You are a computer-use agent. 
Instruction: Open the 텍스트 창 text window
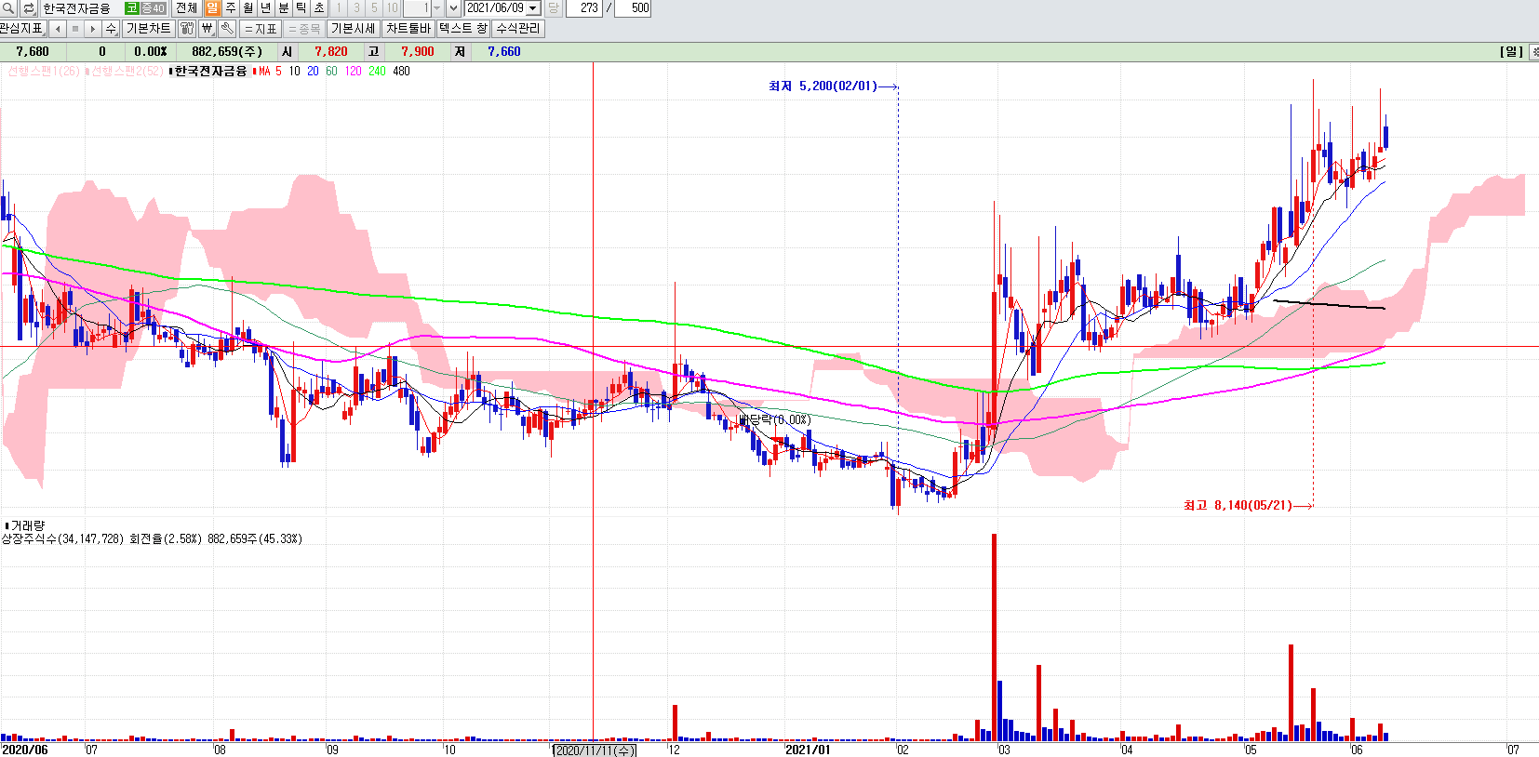click(x=462, y=29)
